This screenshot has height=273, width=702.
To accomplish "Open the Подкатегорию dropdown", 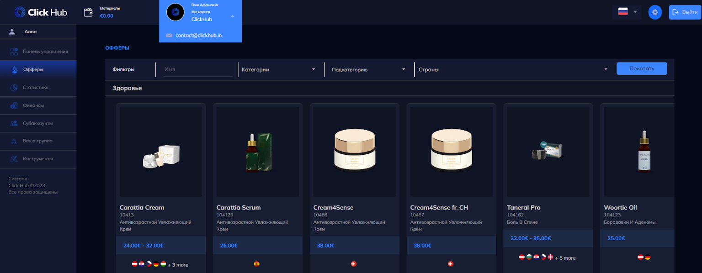I will [x=368, y=69].
